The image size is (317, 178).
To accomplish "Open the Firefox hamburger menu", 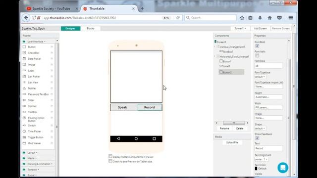I will tap(291, 18).
